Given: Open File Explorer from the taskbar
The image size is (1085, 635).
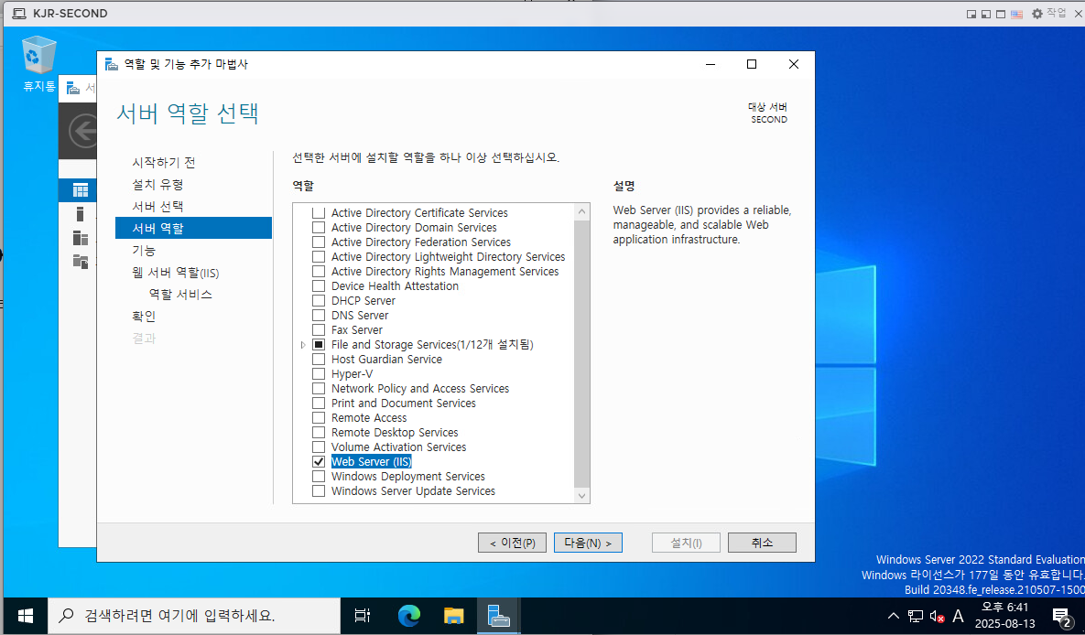Looking at the screenshot, I should 453,615.
